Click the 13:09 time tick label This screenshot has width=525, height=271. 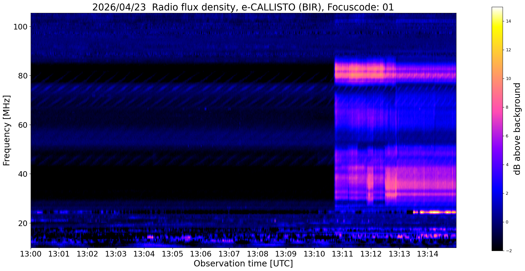[286, 254]
